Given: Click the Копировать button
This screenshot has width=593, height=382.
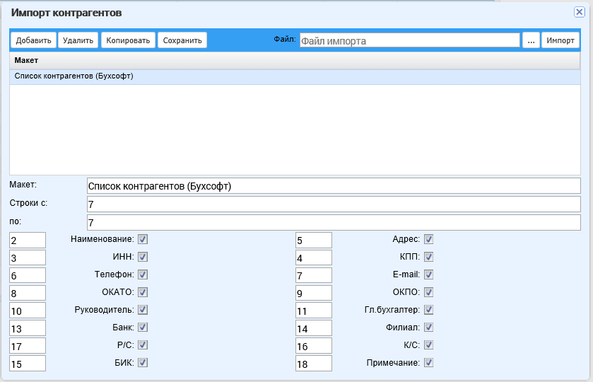Looking at the screenshot, I should tap(128, 40).
